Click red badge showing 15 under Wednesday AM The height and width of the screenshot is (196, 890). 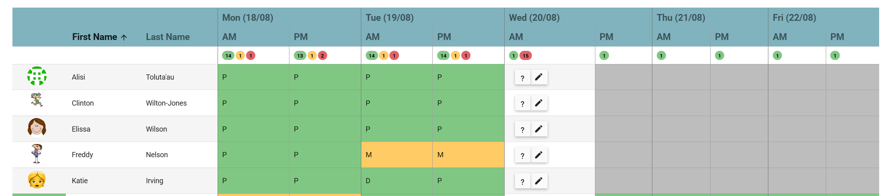[x=525, y=56]
